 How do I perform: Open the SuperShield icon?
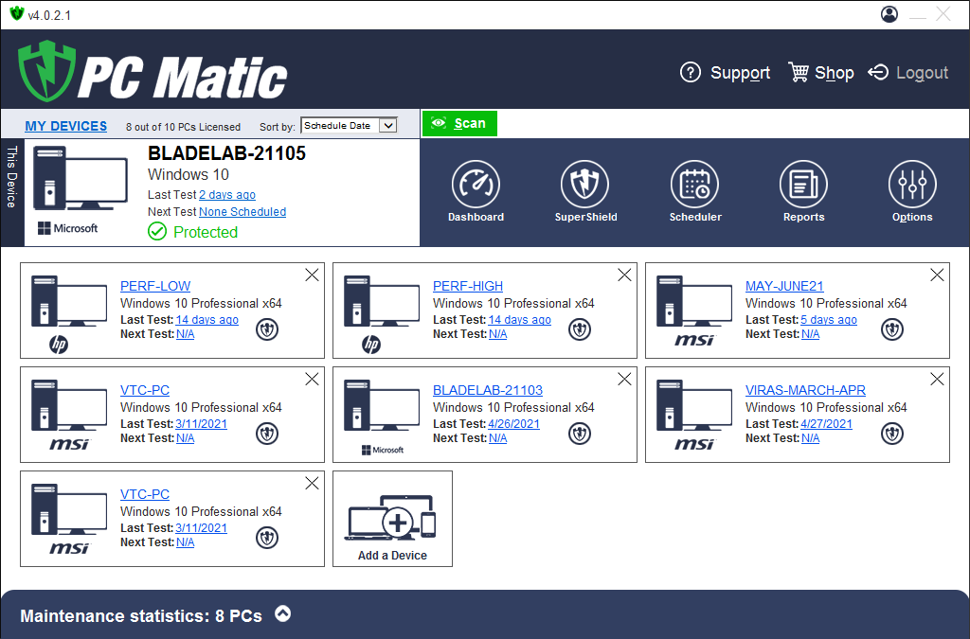pos(585,185)
